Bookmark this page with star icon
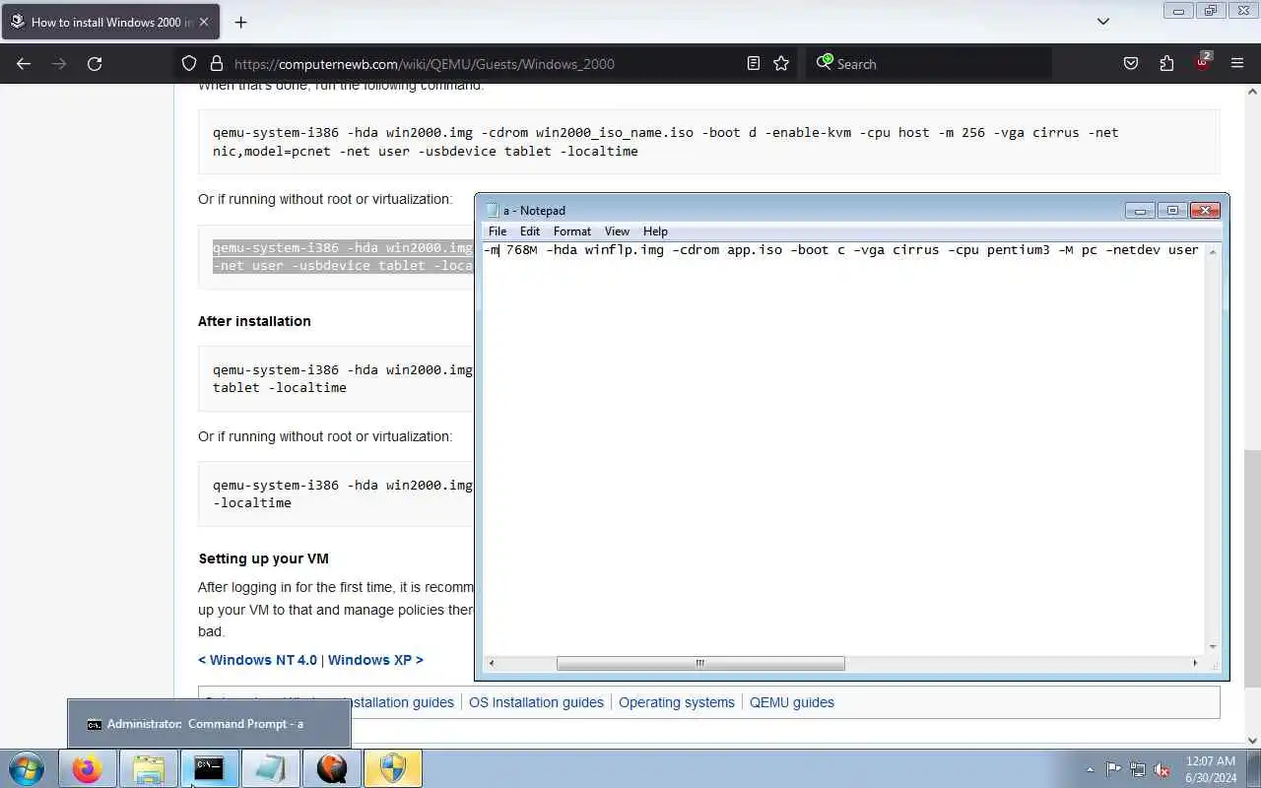The width and height of the screenshot is (1261, 788). 781,63
